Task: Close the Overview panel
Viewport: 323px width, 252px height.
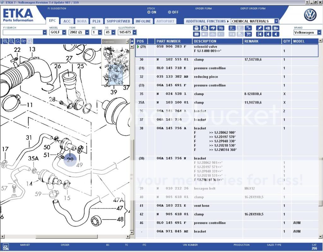Action: (127, 41)
